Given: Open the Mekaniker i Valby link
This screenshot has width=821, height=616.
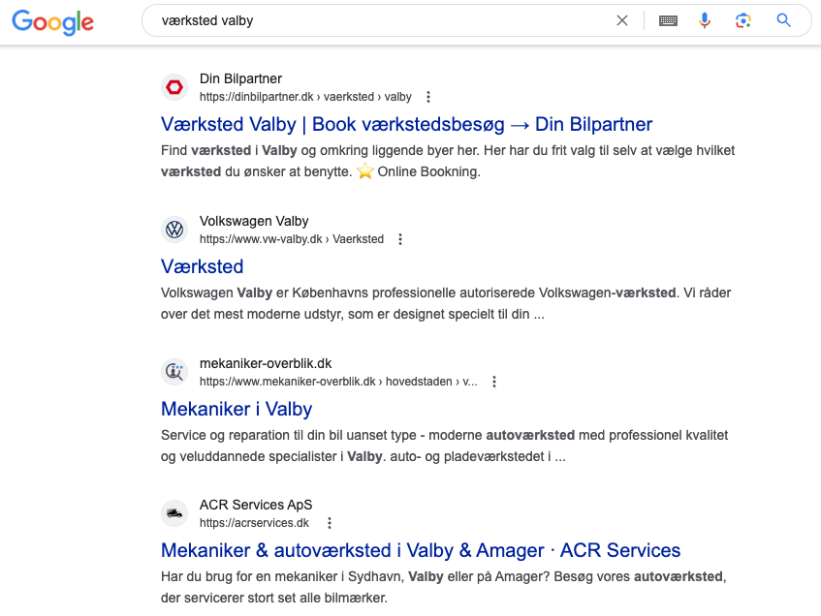Looking at the screenshot, I should (x=236, y=409).
